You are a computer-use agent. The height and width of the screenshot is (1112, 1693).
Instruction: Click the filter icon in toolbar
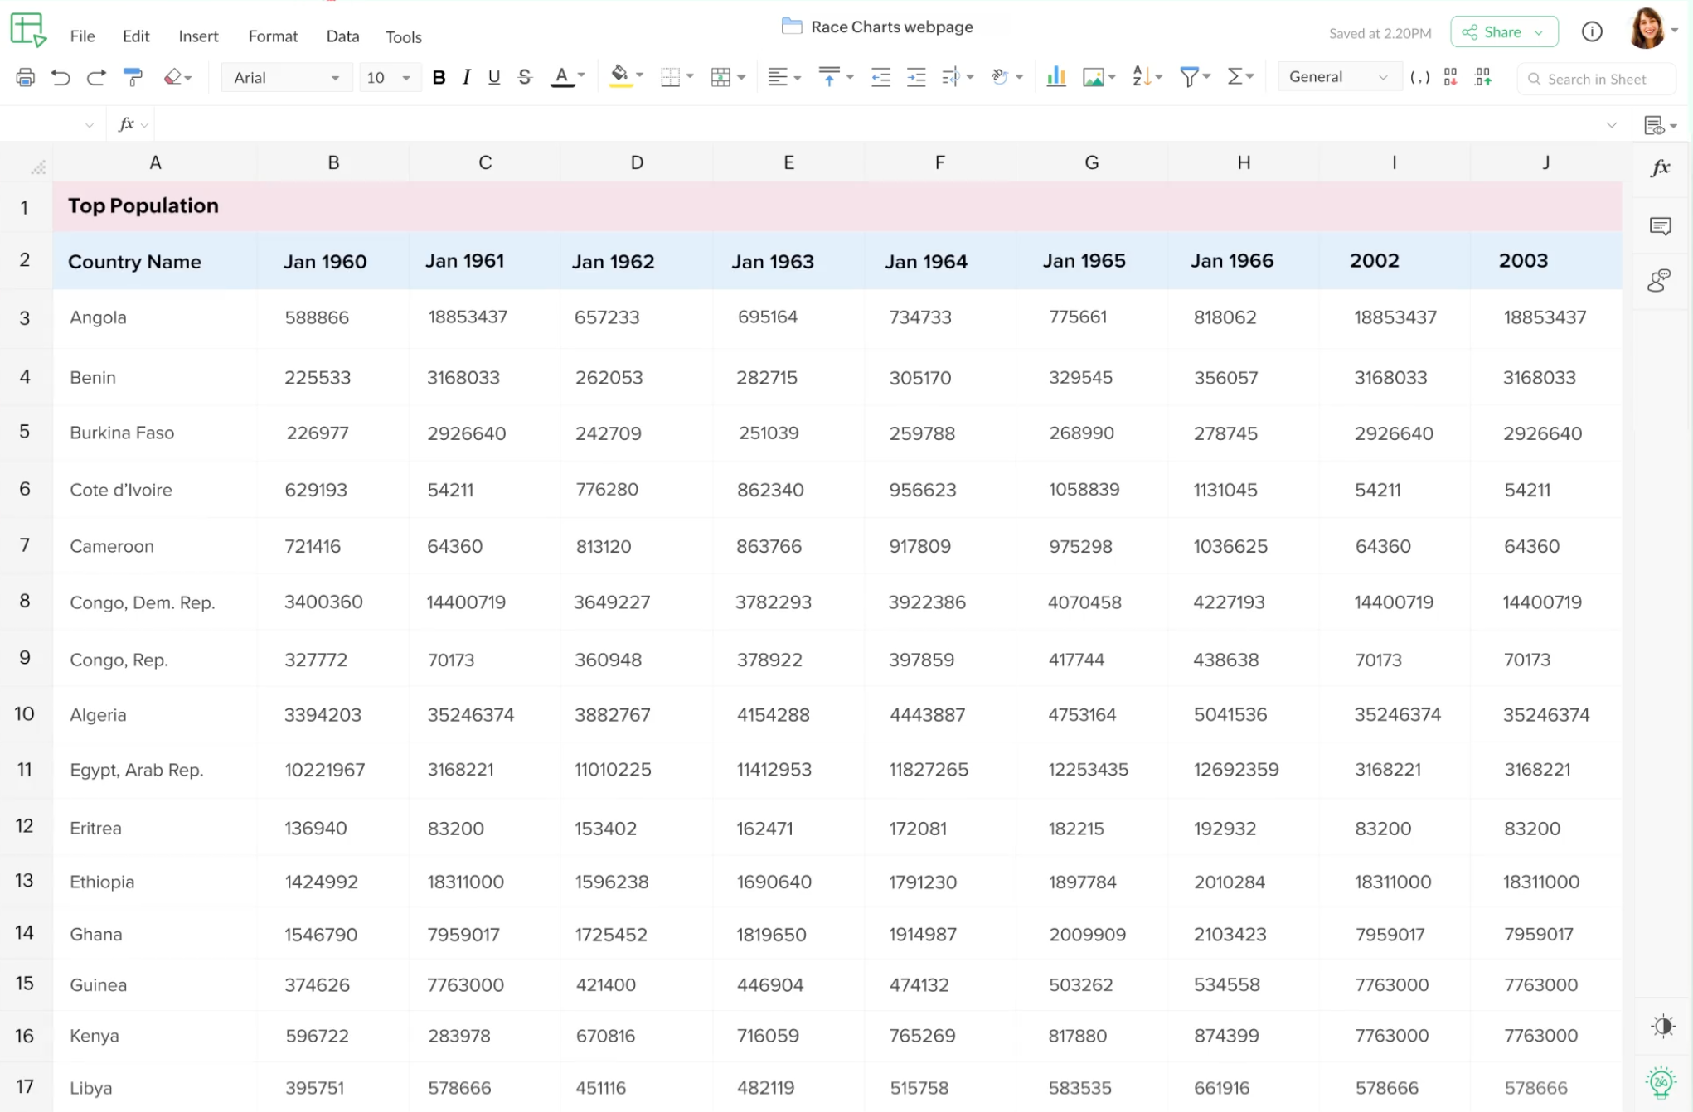click(1189, 77)
